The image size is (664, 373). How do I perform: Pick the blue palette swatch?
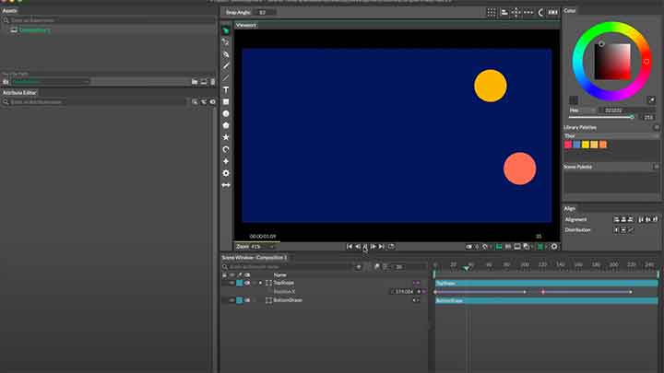click(576, 145)
